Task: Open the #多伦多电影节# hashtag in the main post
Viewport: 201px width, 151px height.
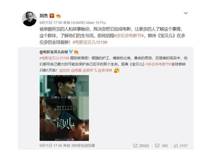Action: (x=129, y=36)
